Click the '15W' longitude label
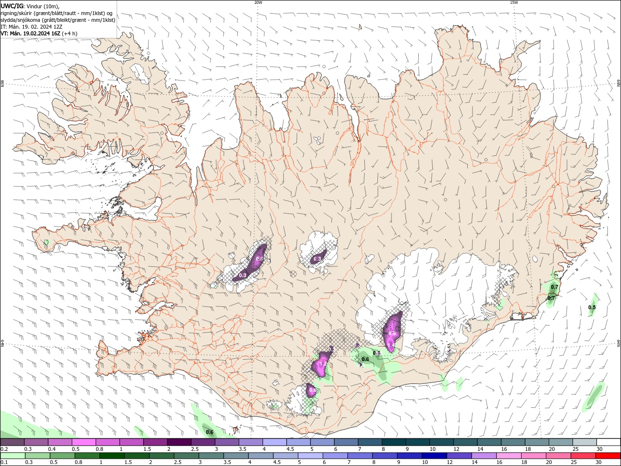 514,2
